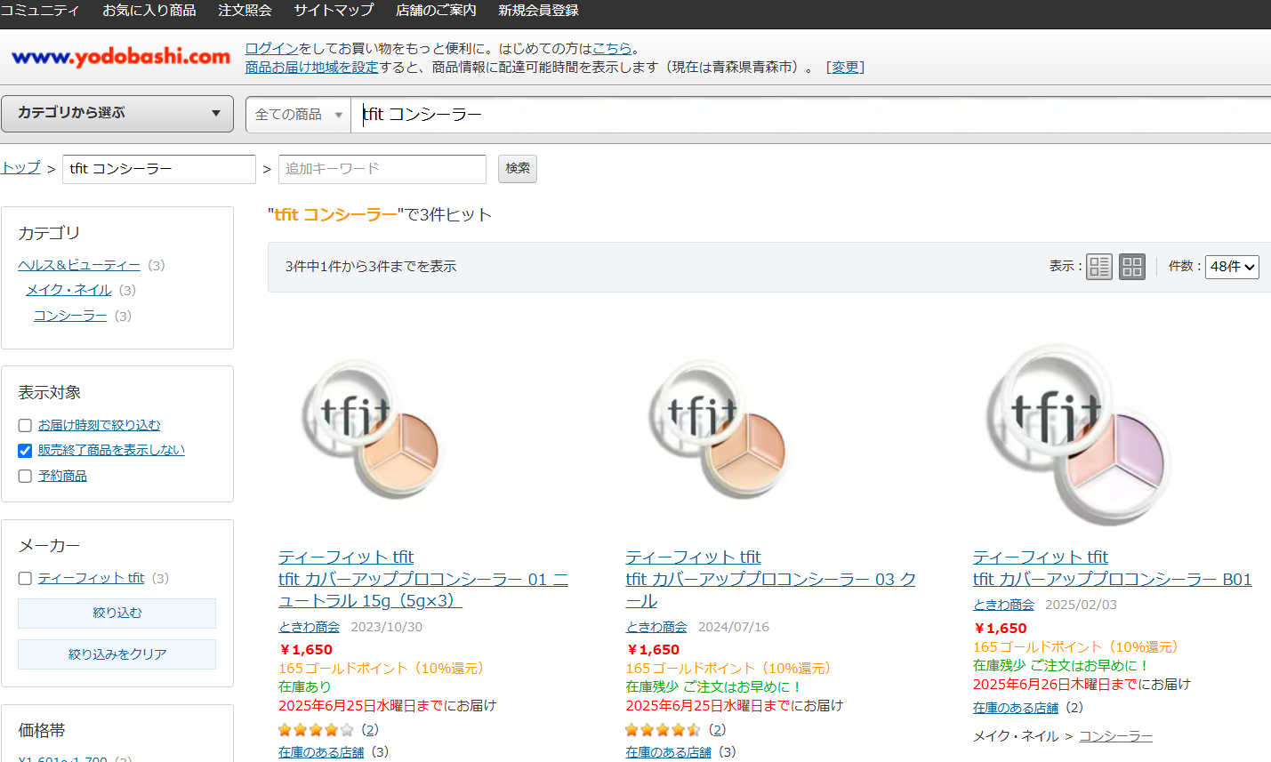The image size is (1271, 762).
Task: Click ときわ商会 under B01 product
Action: click(1003, 606)
